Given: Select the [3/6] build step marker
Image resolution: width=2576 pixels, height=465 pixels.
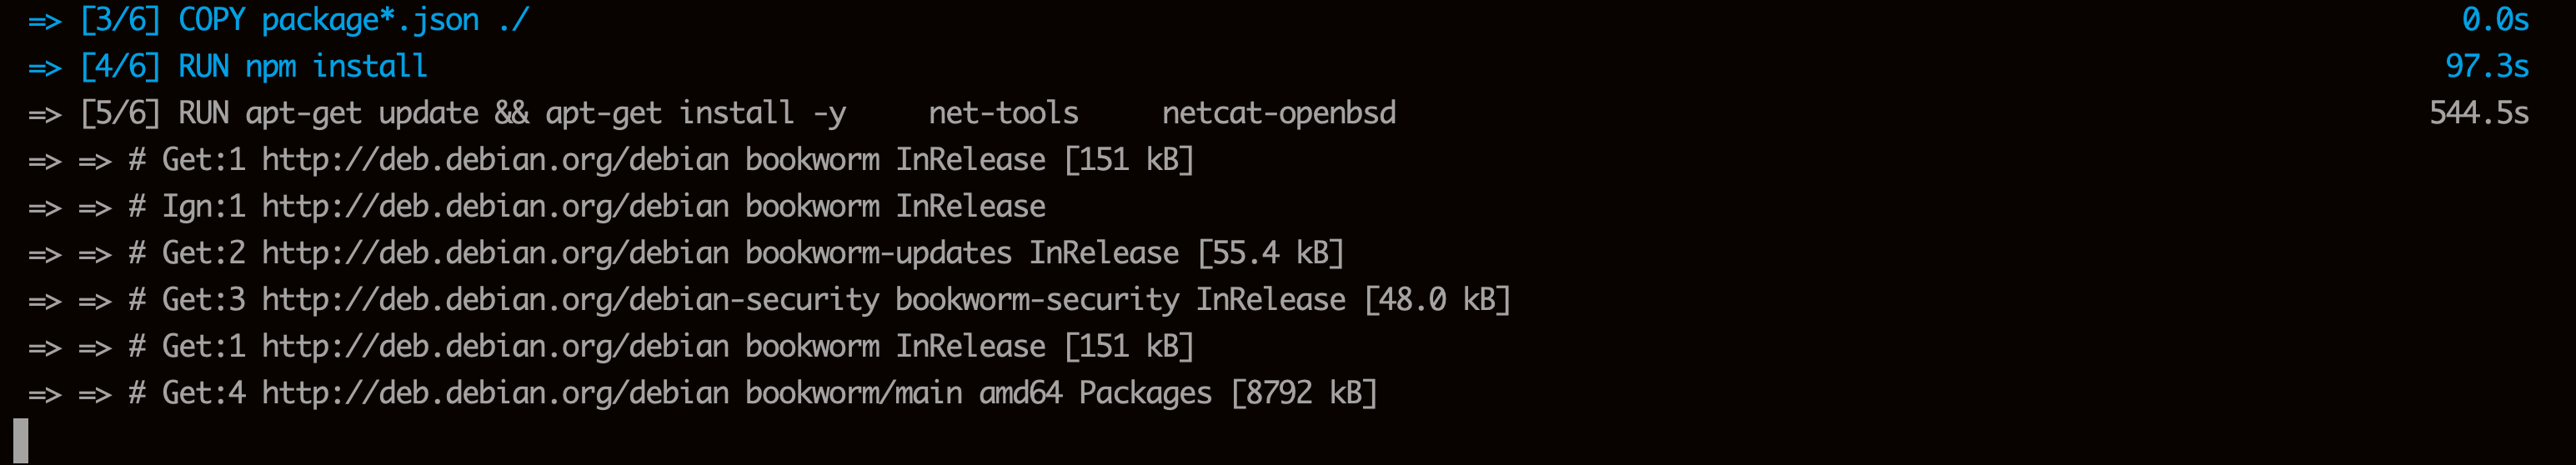Looking at the screenshot, I should [x=120, y=20].
